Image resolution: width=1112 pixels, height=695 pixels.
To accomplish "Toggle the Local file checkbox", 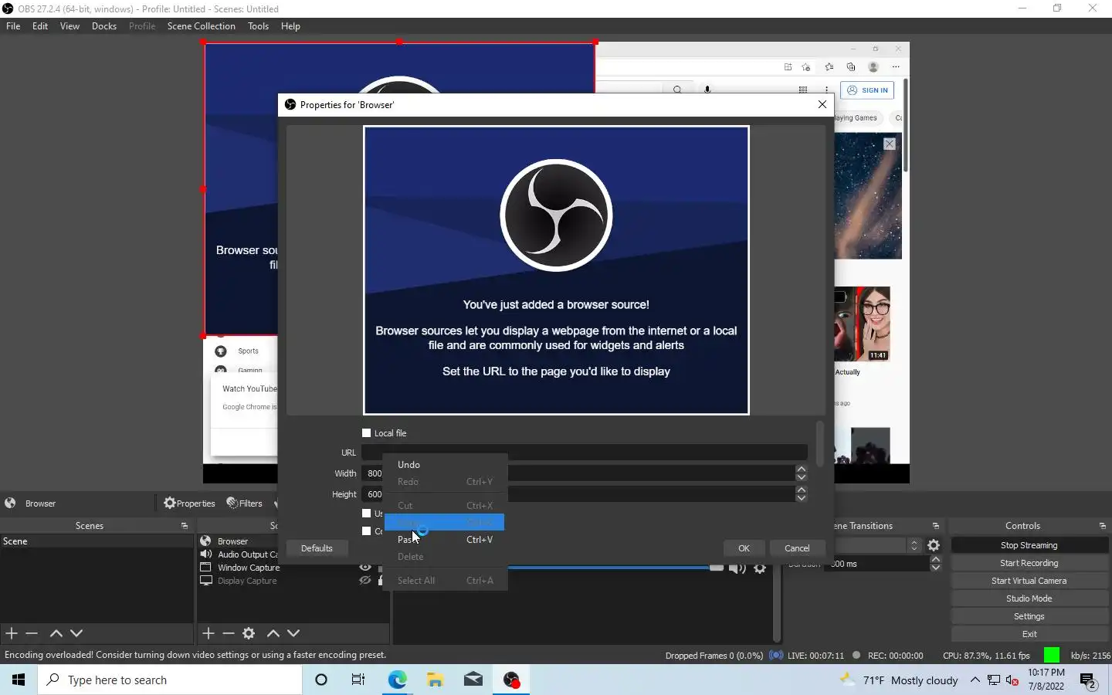I will point(367,433).
